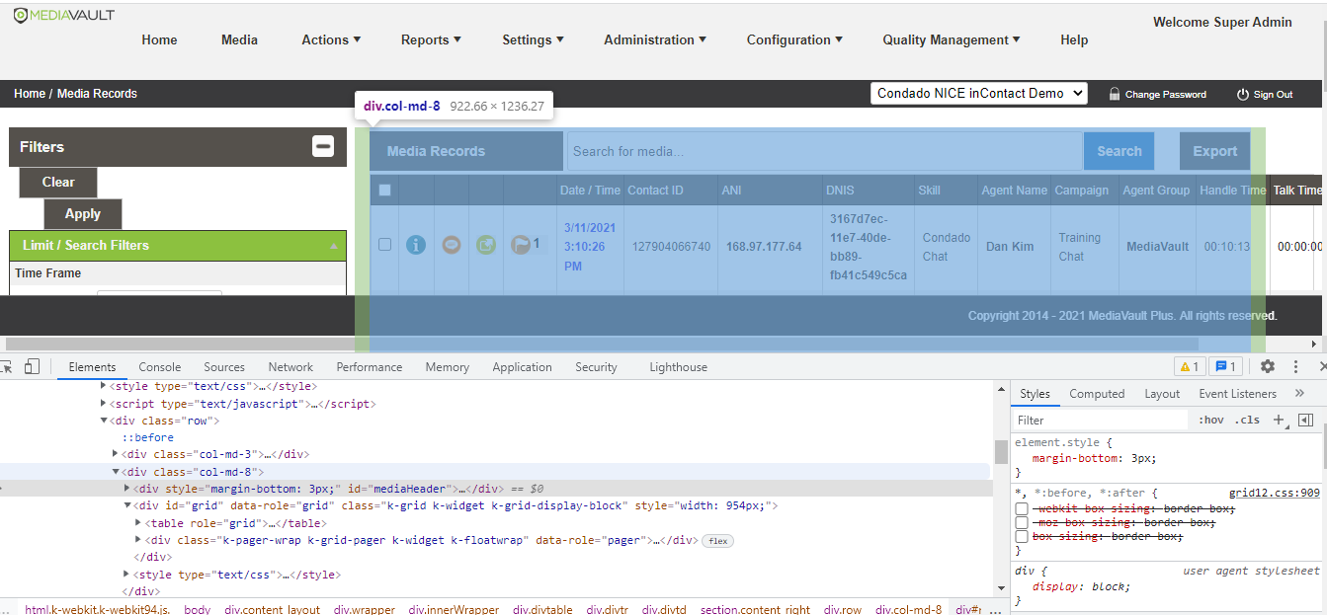Viewport: 1327px width, 615px height.
Task: Collapse Filters panel with minus icon
Action: (323, 146)
